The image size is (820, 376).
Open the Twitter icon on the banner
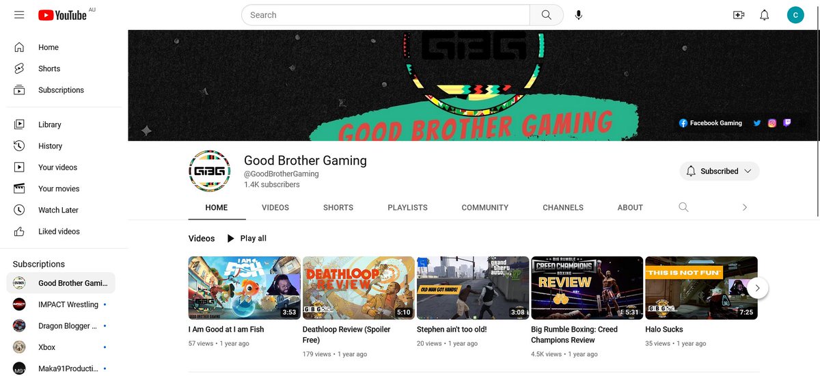pos(757,123)
